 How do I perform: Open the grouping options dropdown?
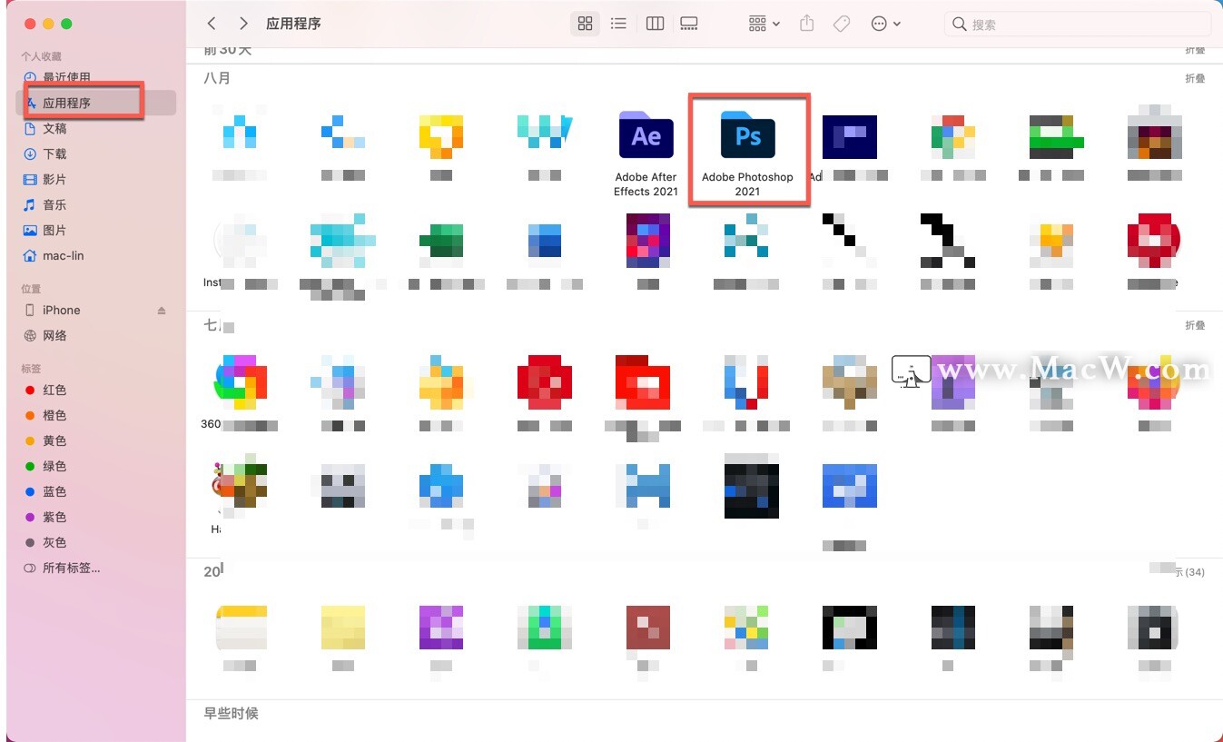point(764,24)
